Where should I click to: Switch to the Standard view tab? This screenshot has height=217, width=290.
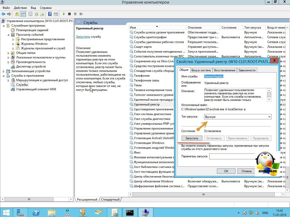click(110, 200)
